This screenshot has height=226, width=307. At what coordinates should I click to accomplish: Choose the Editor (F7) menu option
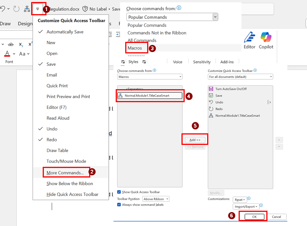tap(71, 107)
